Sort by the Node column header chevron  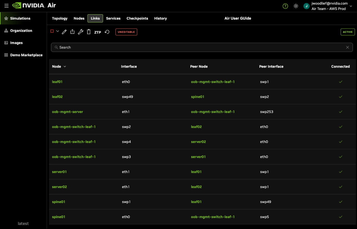[x=65, y=67]
